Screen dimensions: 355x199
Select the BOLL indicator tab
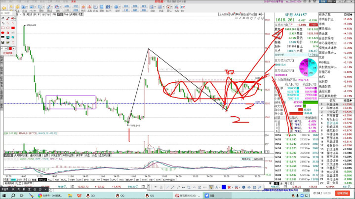(x=64, y=180)
